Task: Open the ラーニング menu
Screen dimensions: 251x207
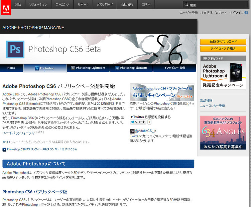Action: click(62, 4)
